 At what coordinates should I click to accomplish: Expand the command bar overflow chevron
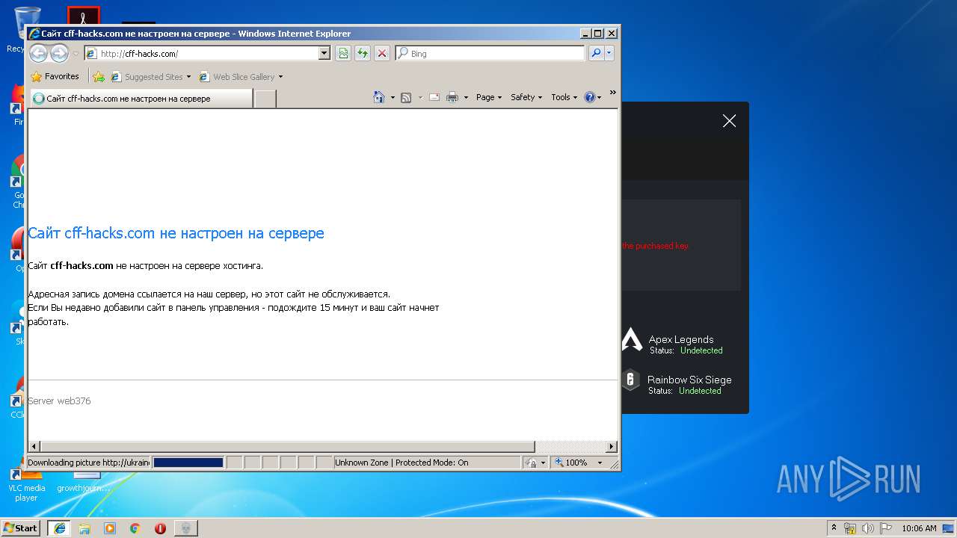(612, 93)
